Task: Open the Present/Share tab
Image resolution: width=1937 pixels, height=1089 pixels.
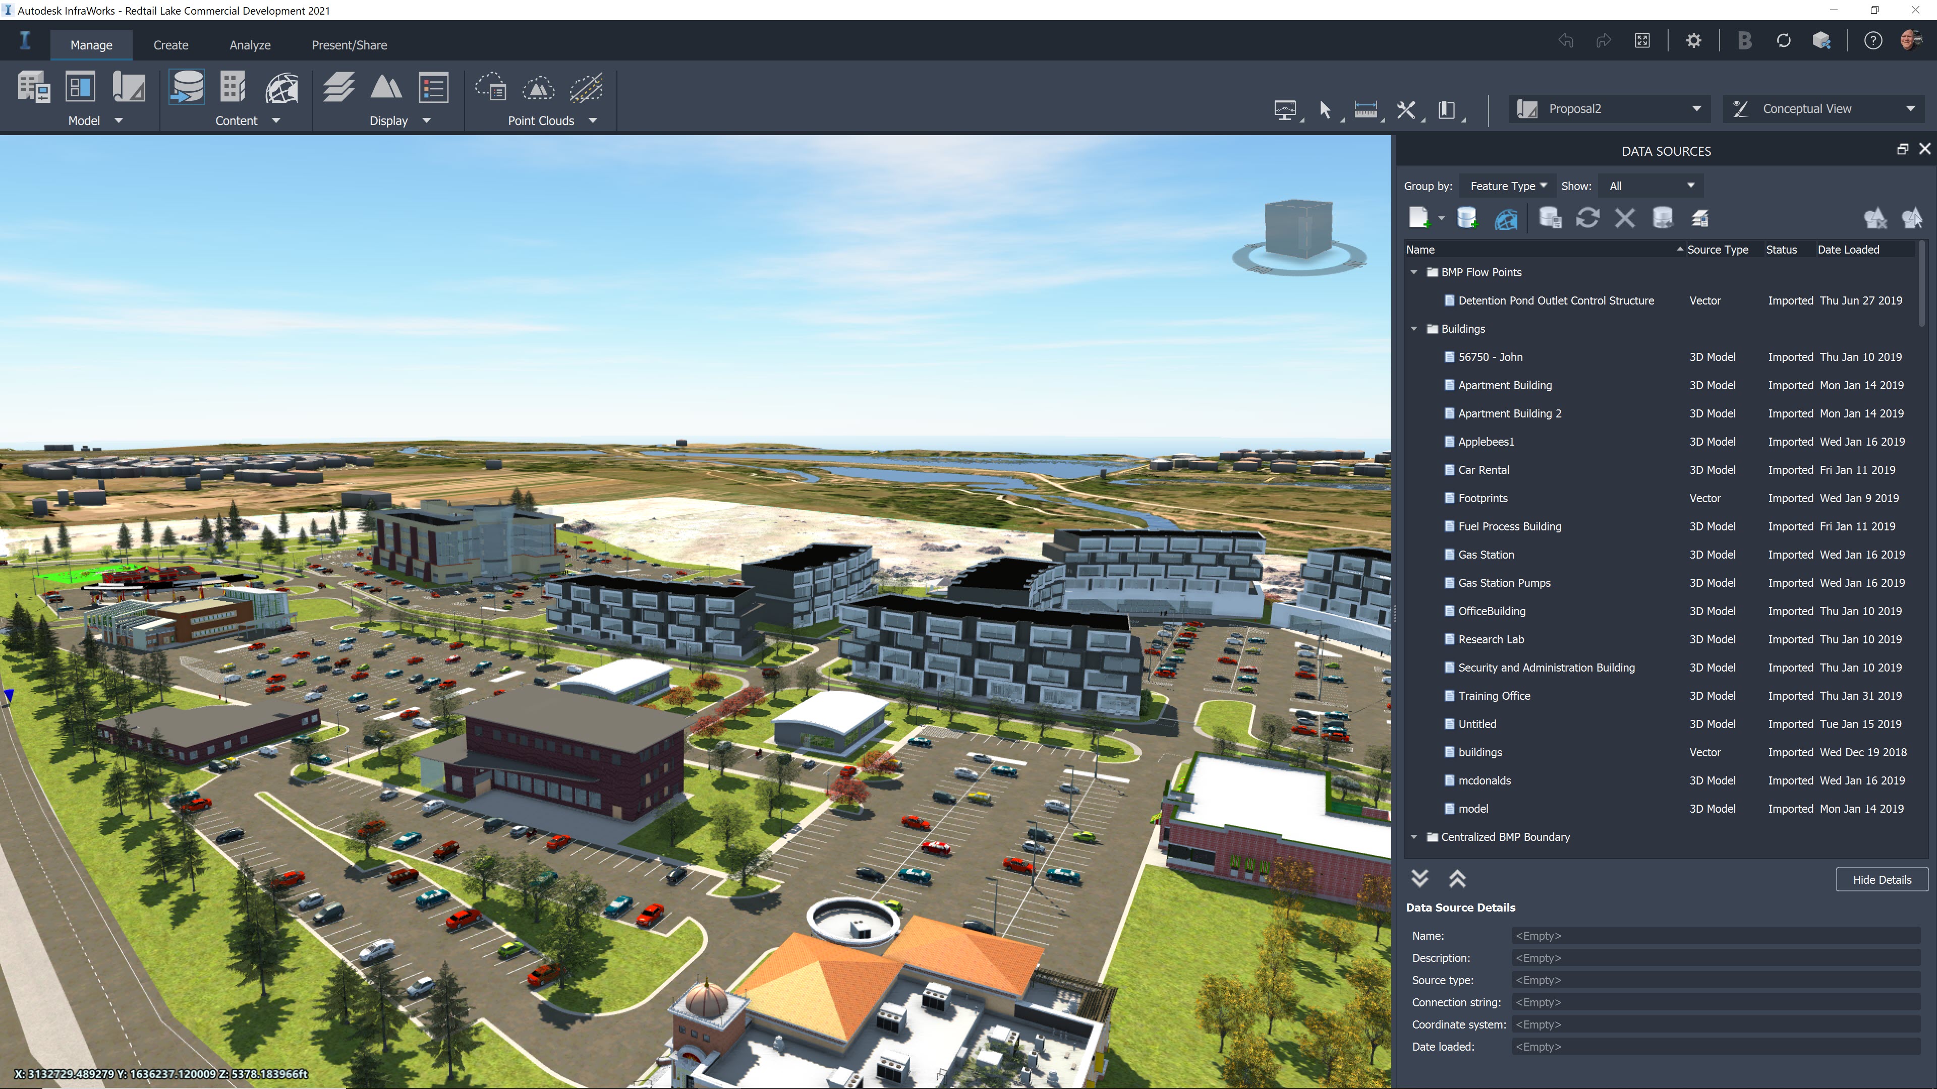Action: point(350,44)
